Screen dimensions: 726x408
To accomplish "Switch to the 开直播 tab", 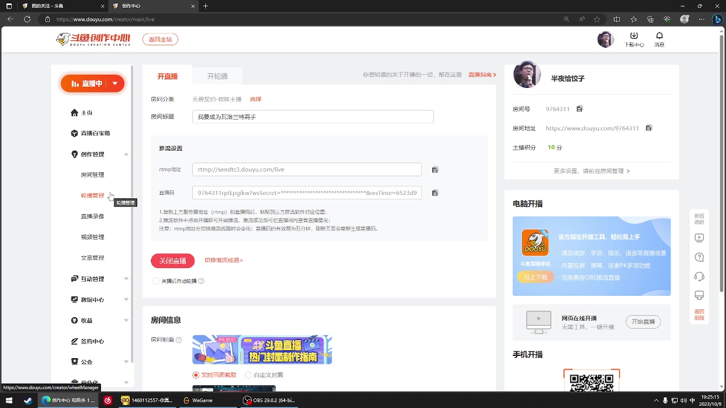I will [x=167, y=76].
